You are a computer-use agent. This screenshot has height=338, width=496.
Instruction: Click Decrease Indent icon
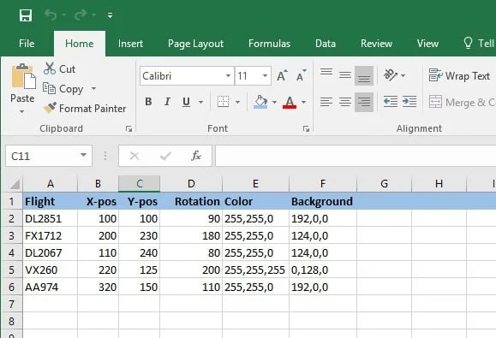(x=391, y=102)
